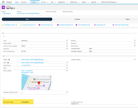Open Textkernel Match Requests tab

tap(109, 2)
